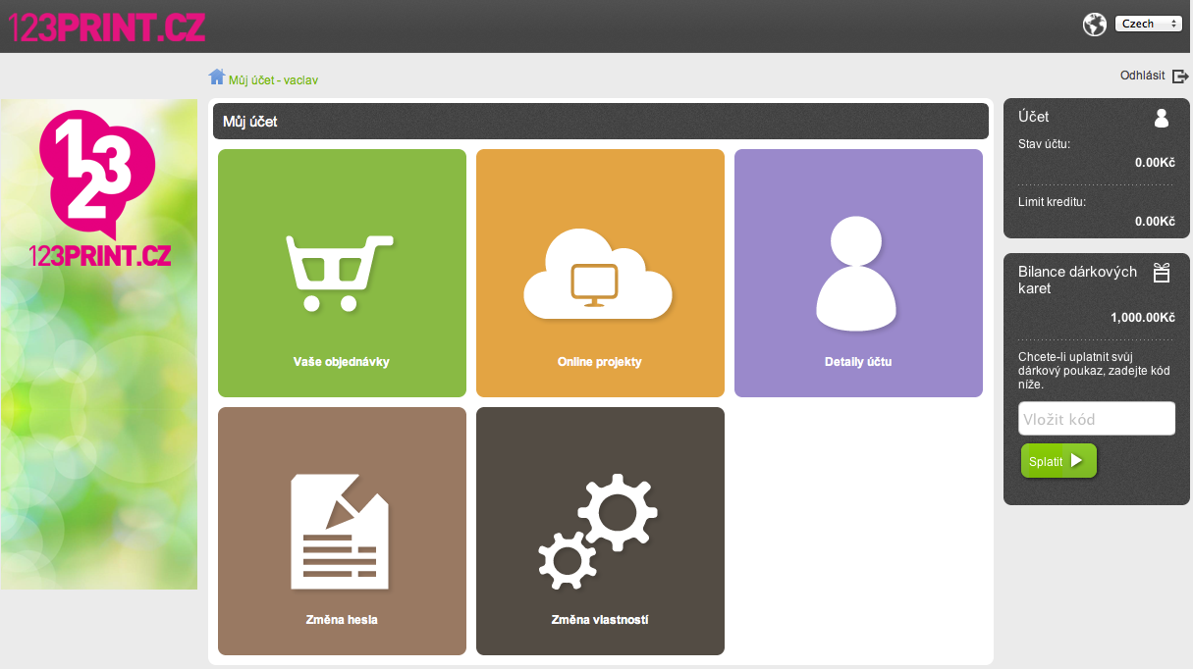Click the home icon in breadcrumb
The width and height of the screenshot is (1193, 669).
[217, 77]
